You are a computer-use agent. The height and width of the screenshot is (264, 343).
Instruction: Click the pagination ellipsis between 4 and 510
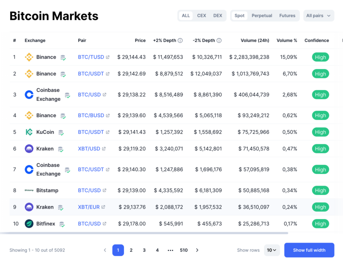pyautogui.click(x=170, y=250)
